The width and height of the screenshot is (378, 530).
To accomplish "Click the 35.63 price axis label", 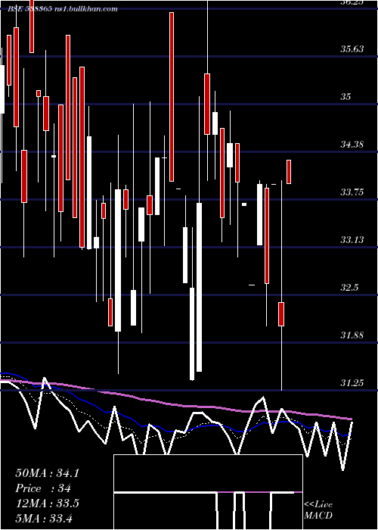I will click(x=352, y=49).
